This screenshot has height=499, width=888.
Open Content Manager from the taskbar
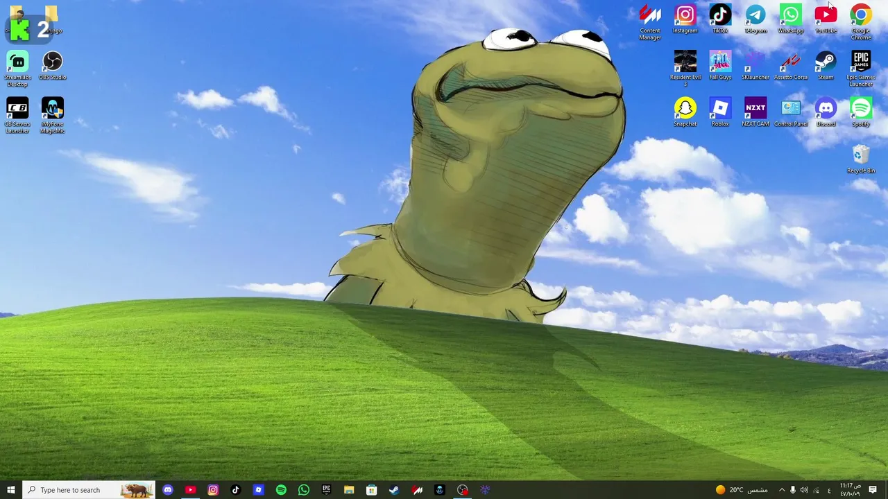[x=417, y=490]
